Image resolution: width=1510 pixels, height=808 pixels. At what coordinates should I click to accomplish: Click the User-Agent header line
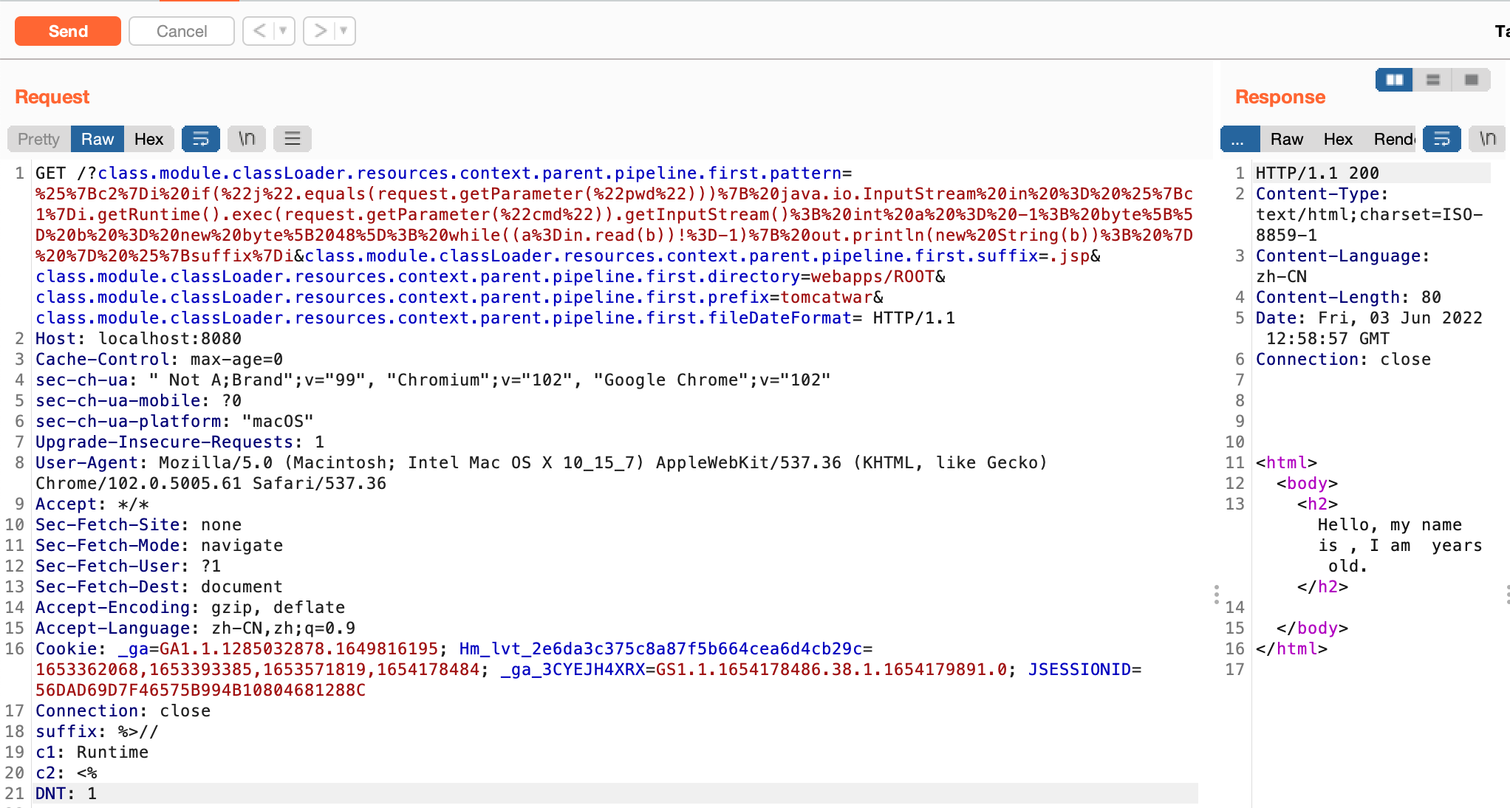(x=542, y=473)
